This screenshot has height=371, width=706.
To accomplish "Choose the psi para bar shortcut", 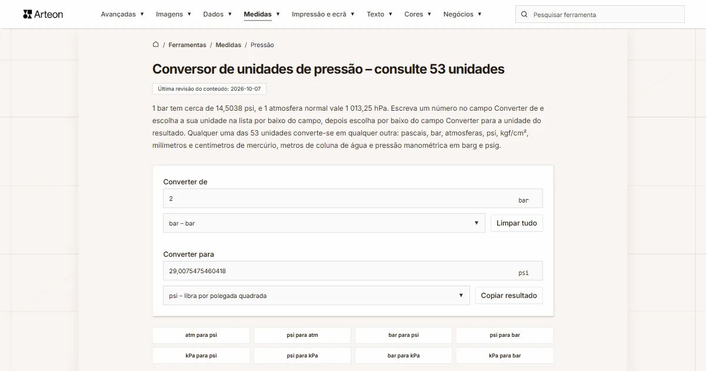I will click(505, 335).
